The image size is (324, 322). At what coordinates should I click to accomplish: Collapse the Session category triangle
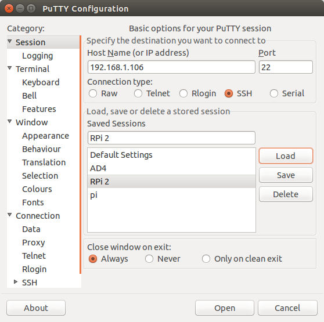(10, 41)
